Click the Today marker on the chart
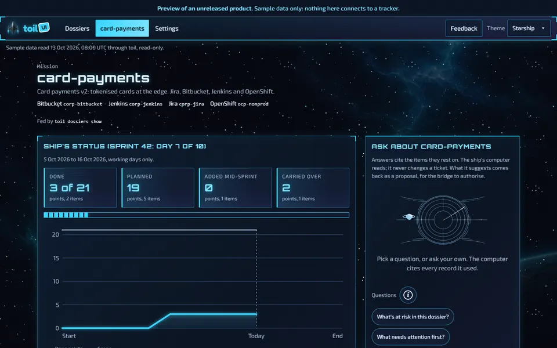Screen dimensions: 557x348 [x=256, y=336]
